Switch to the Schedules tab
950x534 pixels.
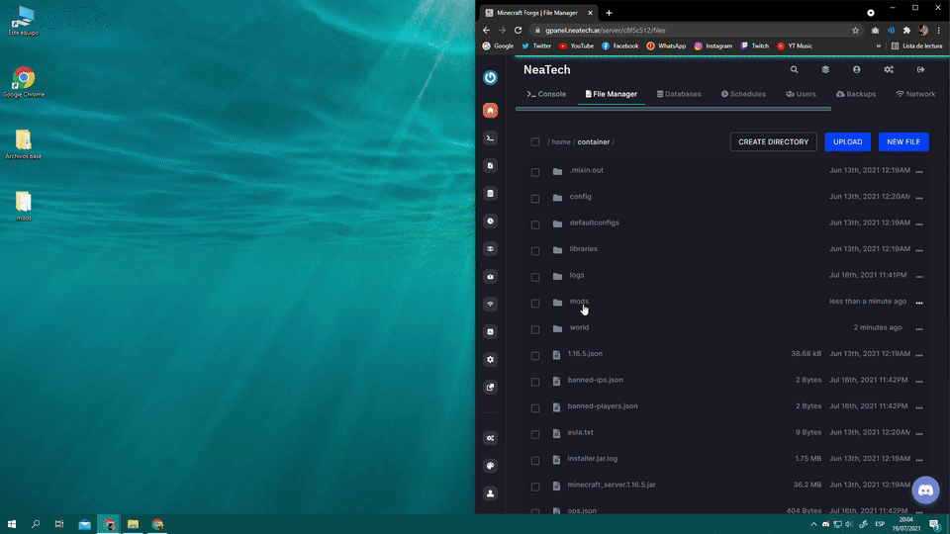pyautogui.click(x=743, y=94)
